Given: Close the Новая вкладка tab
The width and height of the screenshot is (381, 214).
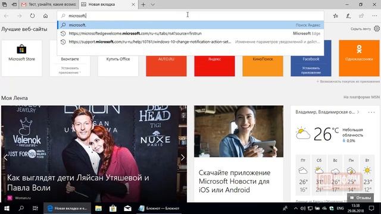Looking at the screenshot, I should pyautogui.click(x=133, y=4).
